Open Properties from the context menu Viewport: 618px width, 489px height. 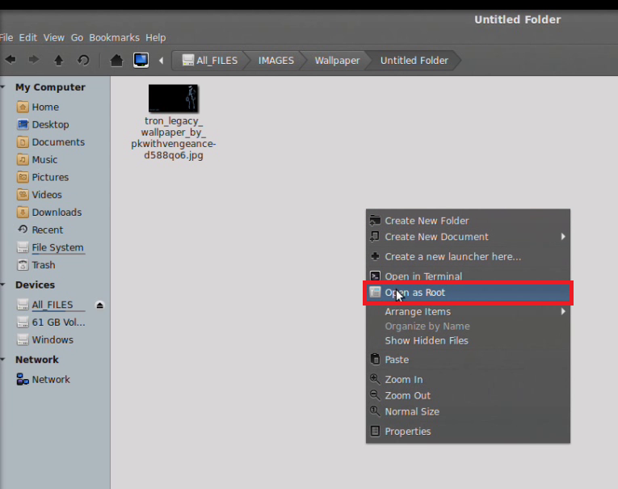[x=407, y=431]
